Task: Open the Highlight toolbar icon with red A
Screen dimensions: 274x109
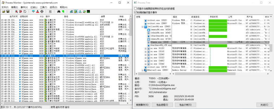Action: pos(37,11)
